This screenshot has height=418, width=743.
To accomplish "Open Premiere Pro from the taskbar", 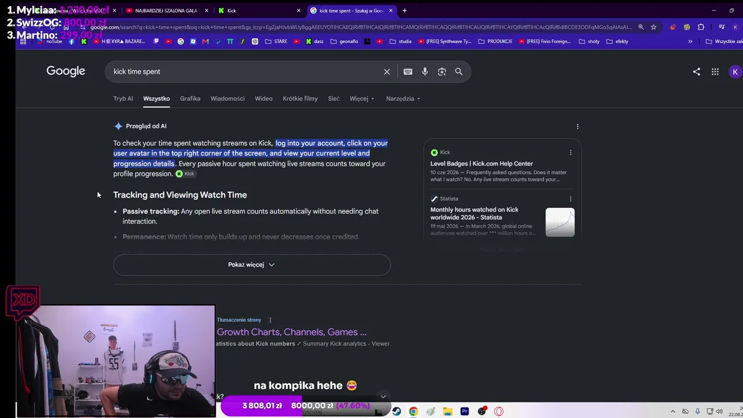I will coord(464,411).
